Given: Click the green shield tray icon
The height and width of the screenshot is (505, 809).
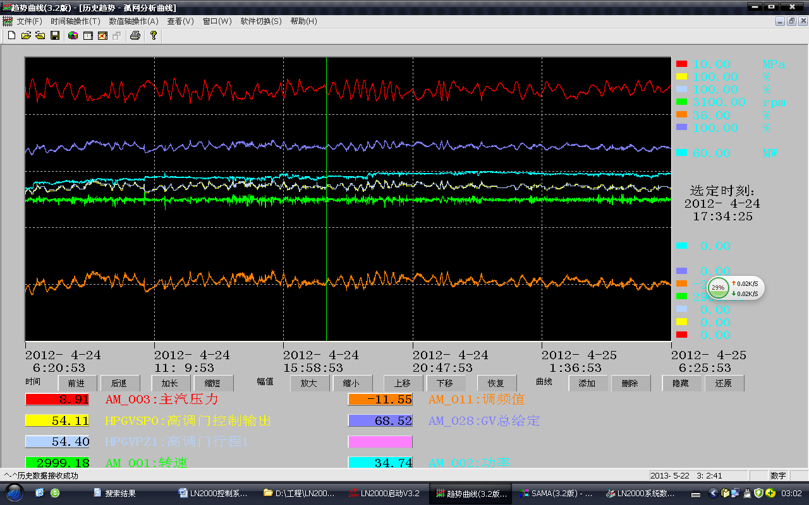Looking at the screenshot, I should (758, 493).
